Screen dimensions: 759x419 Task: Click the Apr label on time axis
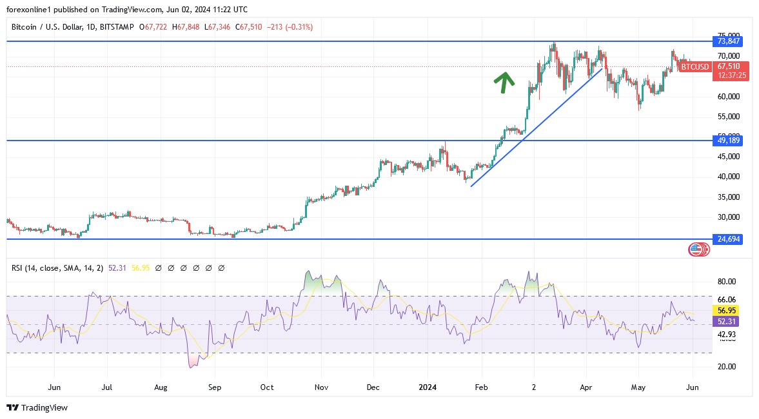pyautogui.click(x=586, y=387)
